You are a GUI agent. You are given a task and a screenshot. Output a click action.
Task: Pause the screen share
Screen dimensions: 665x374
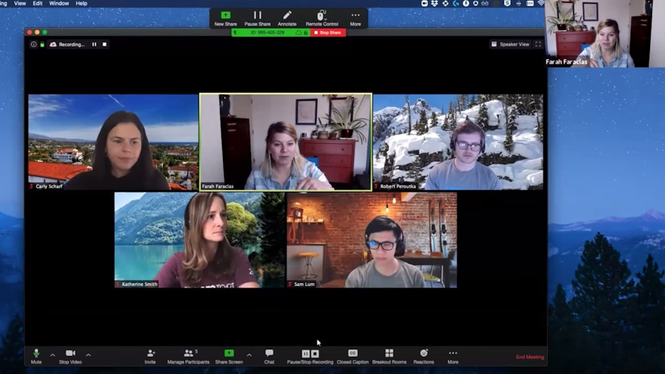(257, 18)
